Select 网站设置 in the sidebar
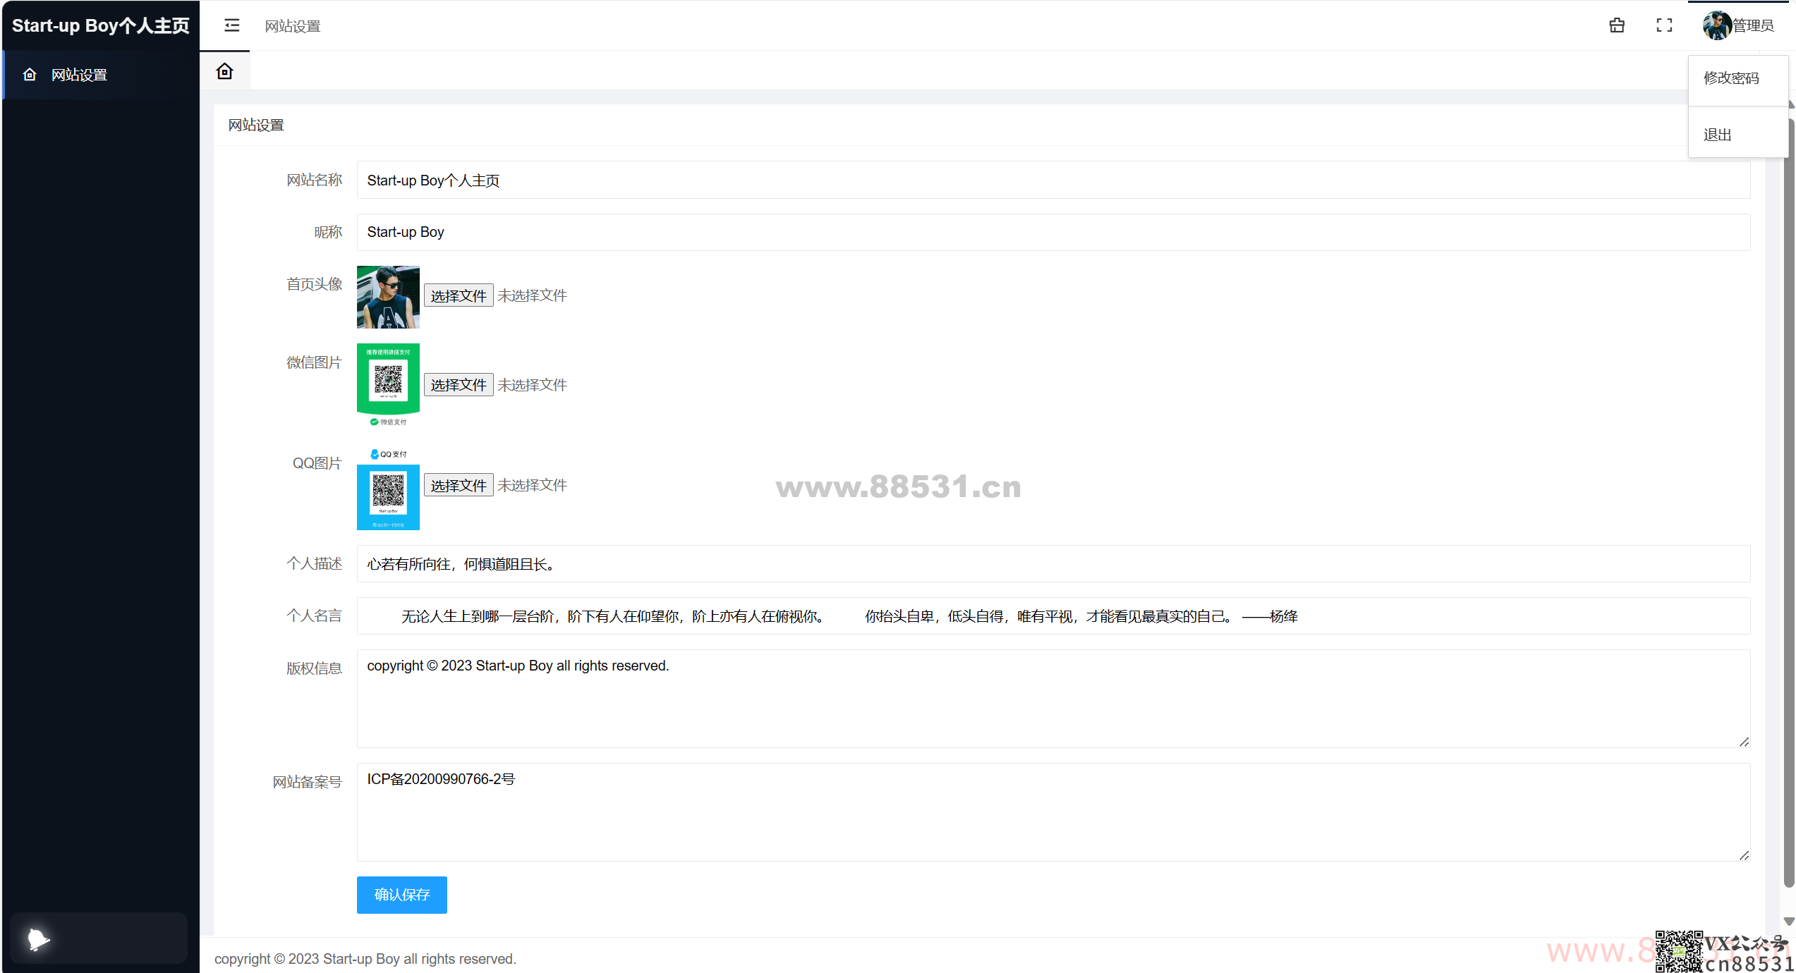This screenshot has width=1796, height=973. [x=101, y=75]
